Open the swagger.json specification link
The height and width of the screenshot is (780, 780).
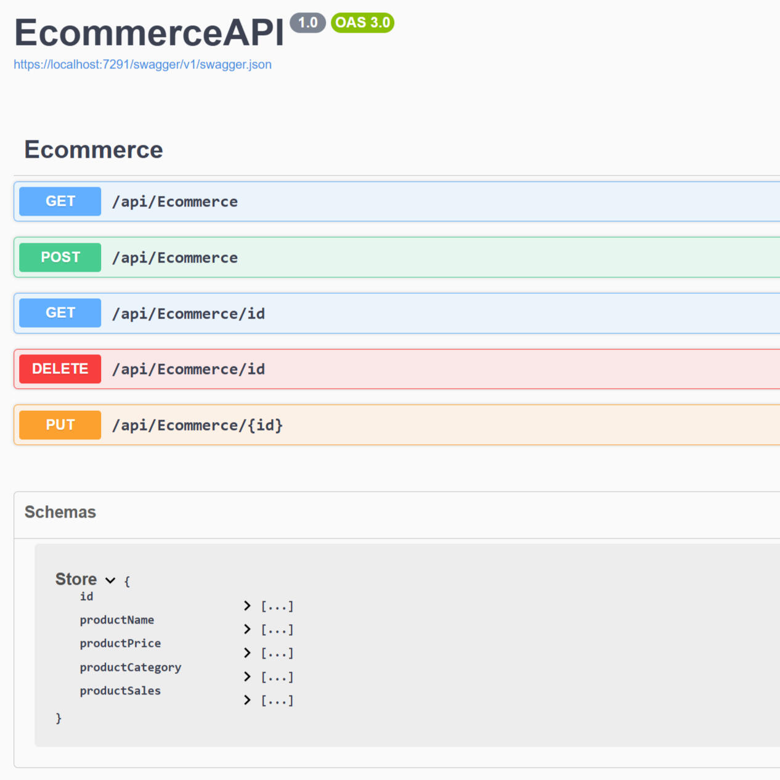[x=143, y=64]
